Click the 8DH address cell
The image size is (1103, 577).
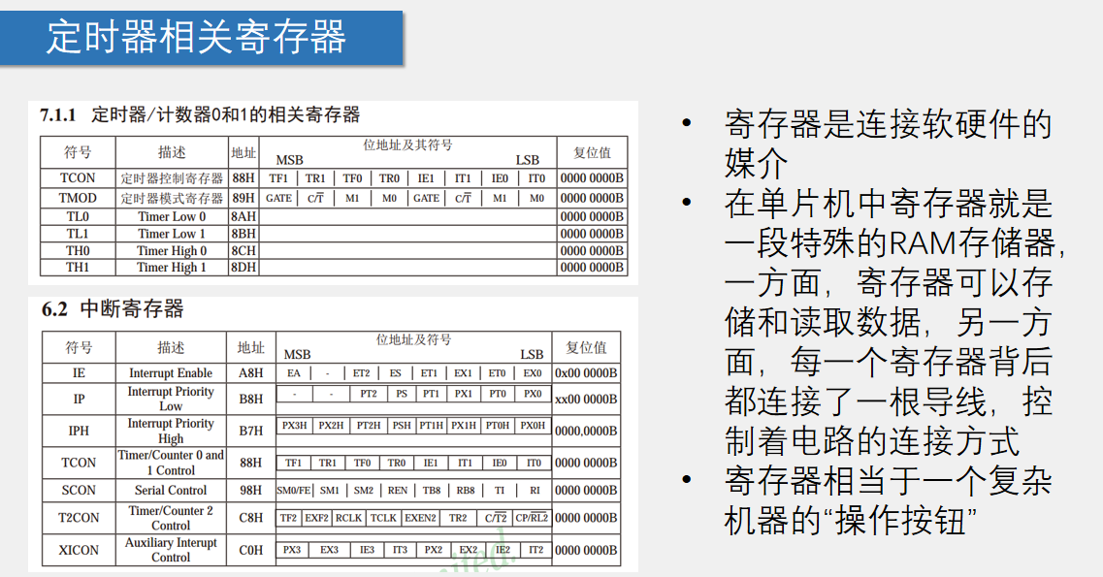(243, 267)
